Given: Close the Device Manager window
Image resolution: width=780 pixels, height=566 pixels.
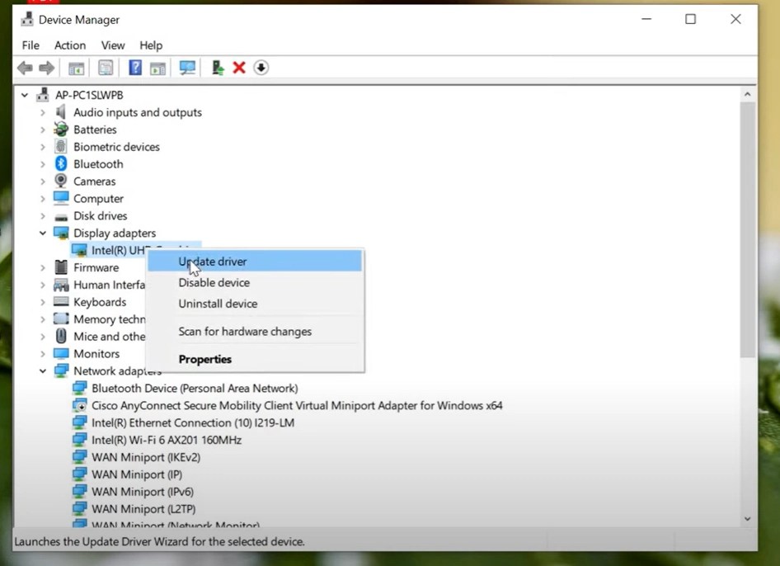Looking at the screenshot, I should pyautogui.click(x=735, y=19).
